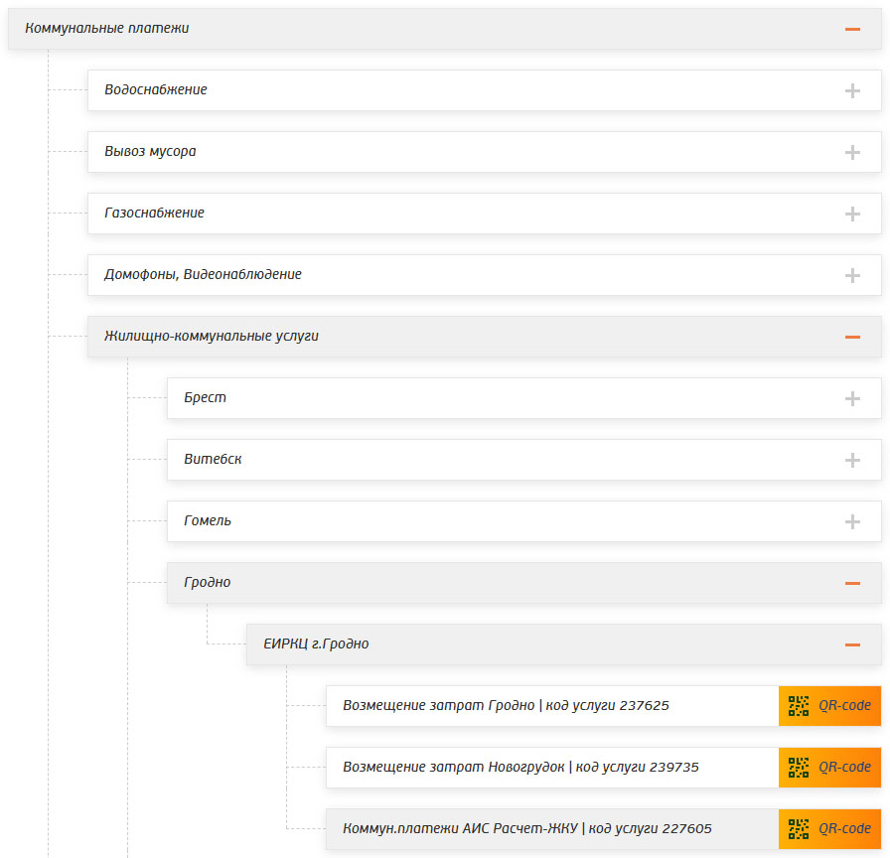Select Возмещение затрат Гродно service row
The image size is (890, 858).
coord(552,706)
